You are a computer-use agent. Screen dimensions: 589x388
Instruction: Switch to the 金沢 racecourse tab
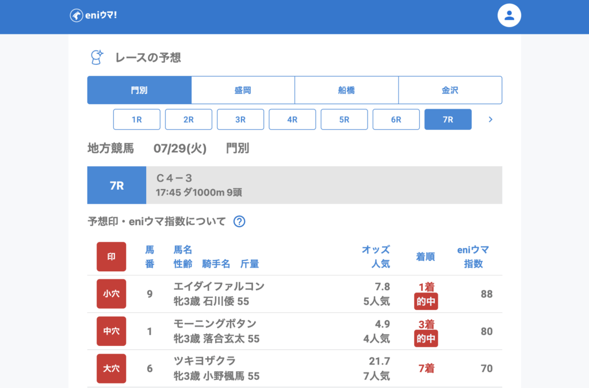point(450,90)
